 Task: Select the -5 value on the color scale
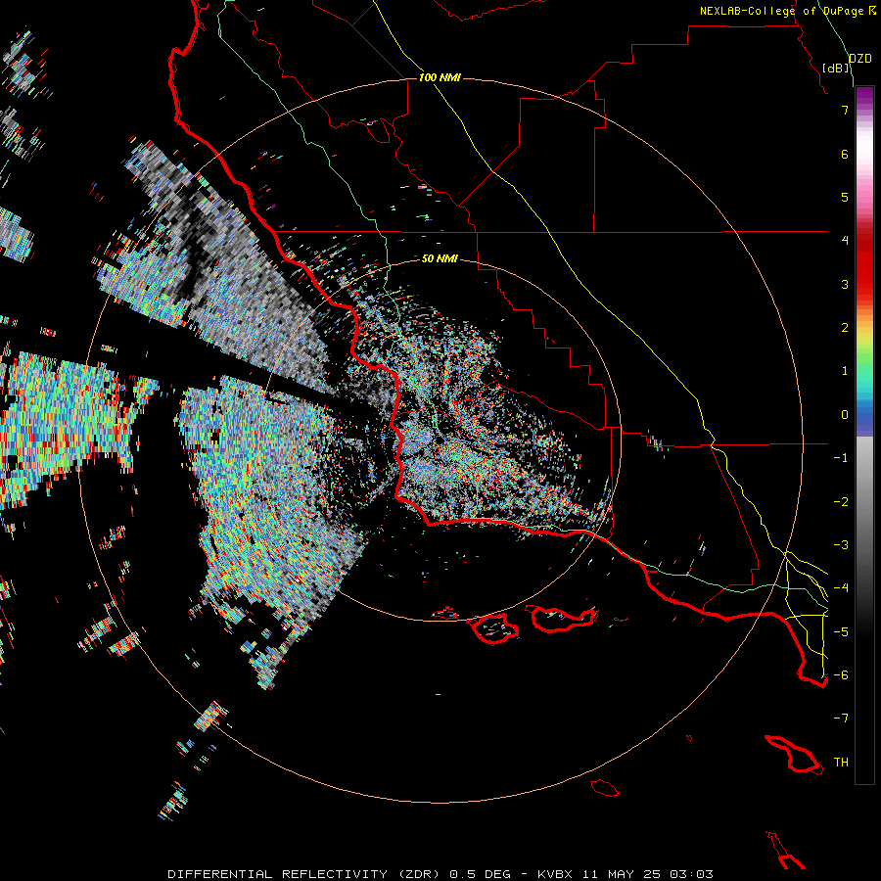[841, 632]
